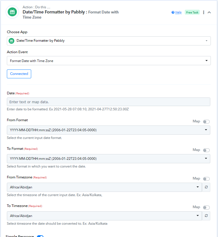Viewport: 218px width, 237px height.
Task: Toggle the Map switch for To Format
Action: (x=206, y=150)
